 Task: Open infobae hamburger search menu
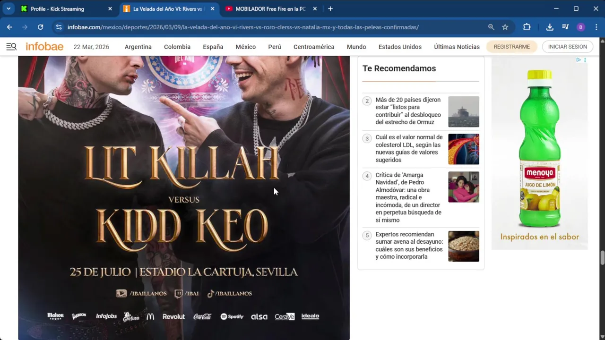tap(11, 47)
